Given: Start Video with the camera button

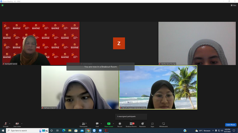Looking at the screenshot, I should tap(17, 125).
